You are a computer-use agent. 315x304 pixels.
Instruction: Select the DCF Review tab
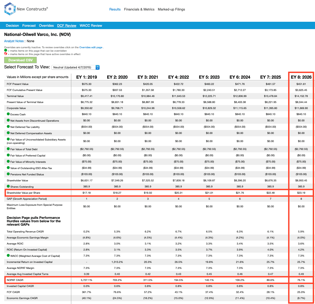(x=67, y=26)
